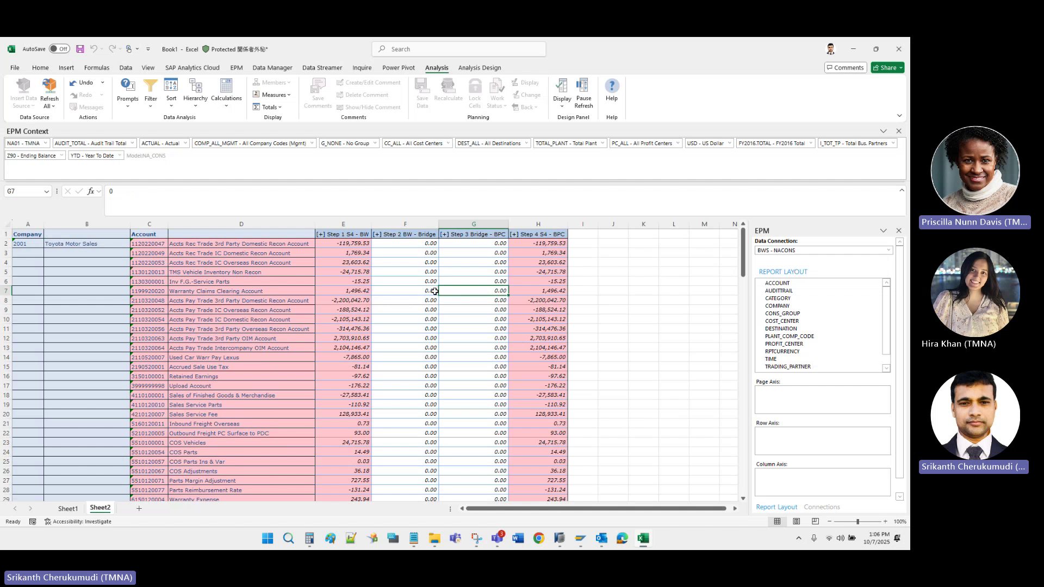Screen dimensions: 1044x587
Task: Select the ACCOUNT item in Report Layout
Action: tap(777, 283)
